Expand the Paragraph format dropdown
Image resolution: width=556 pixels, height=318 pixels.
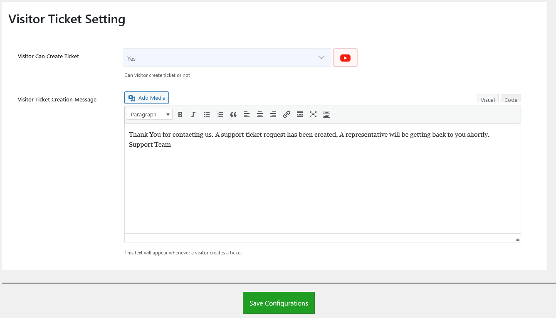point(150,115)
